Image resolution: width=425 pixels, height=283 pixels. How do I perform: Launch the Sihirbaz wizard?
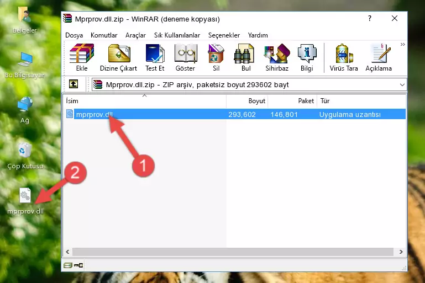[277, 57]
